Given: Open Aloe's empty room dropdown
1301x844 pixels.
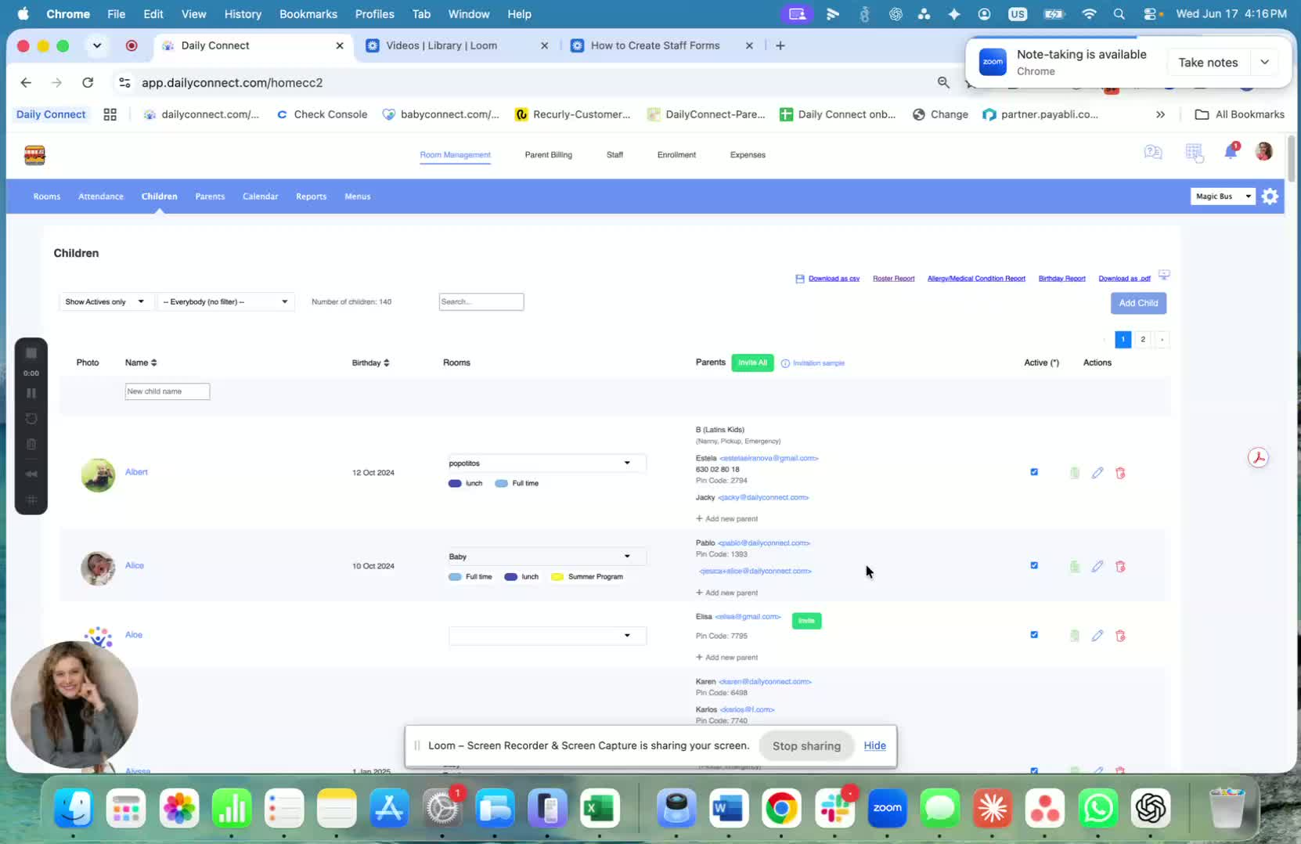Looking at the screenshot, I should (x=547, y=635).
